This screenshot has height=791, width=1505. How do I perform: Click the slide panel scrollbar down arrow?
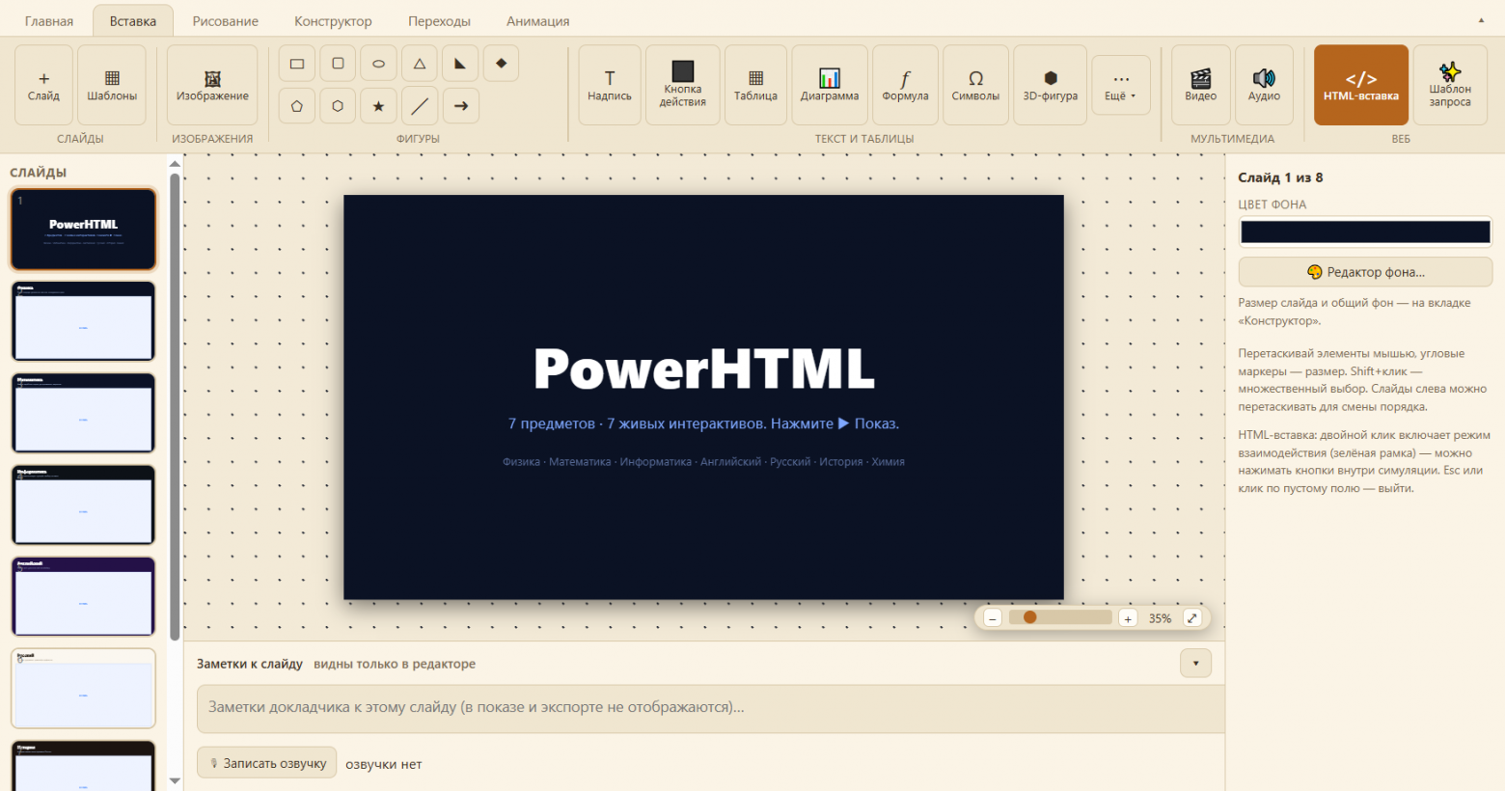point(175,781)
